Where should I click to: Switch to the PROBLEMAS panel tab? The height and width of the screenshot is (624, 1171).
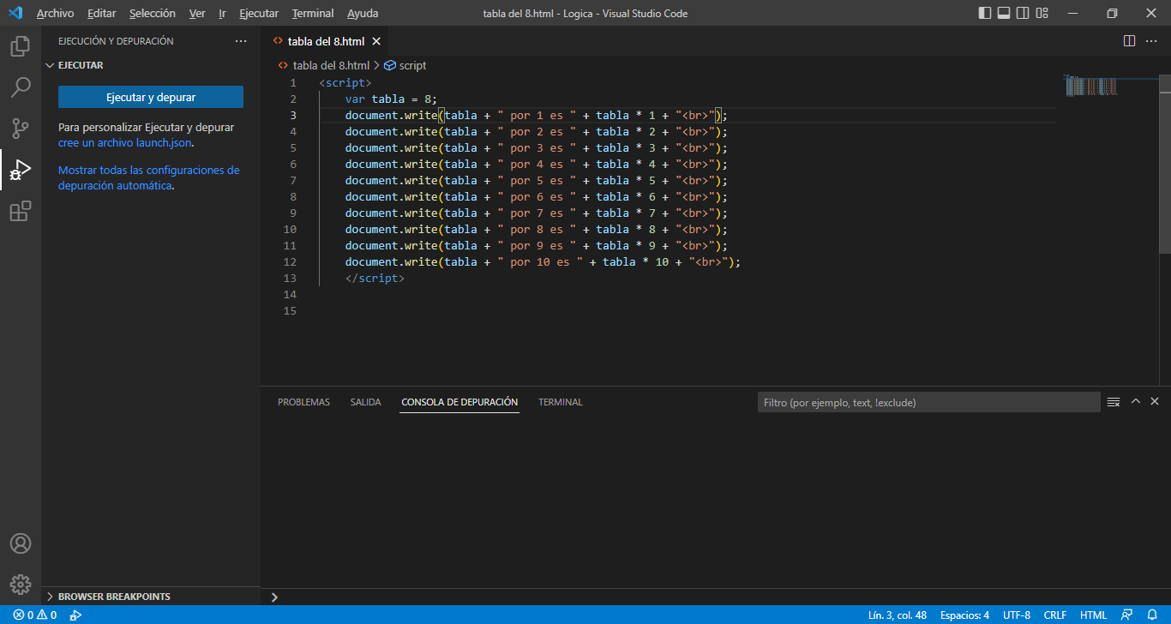coord(303,402)
